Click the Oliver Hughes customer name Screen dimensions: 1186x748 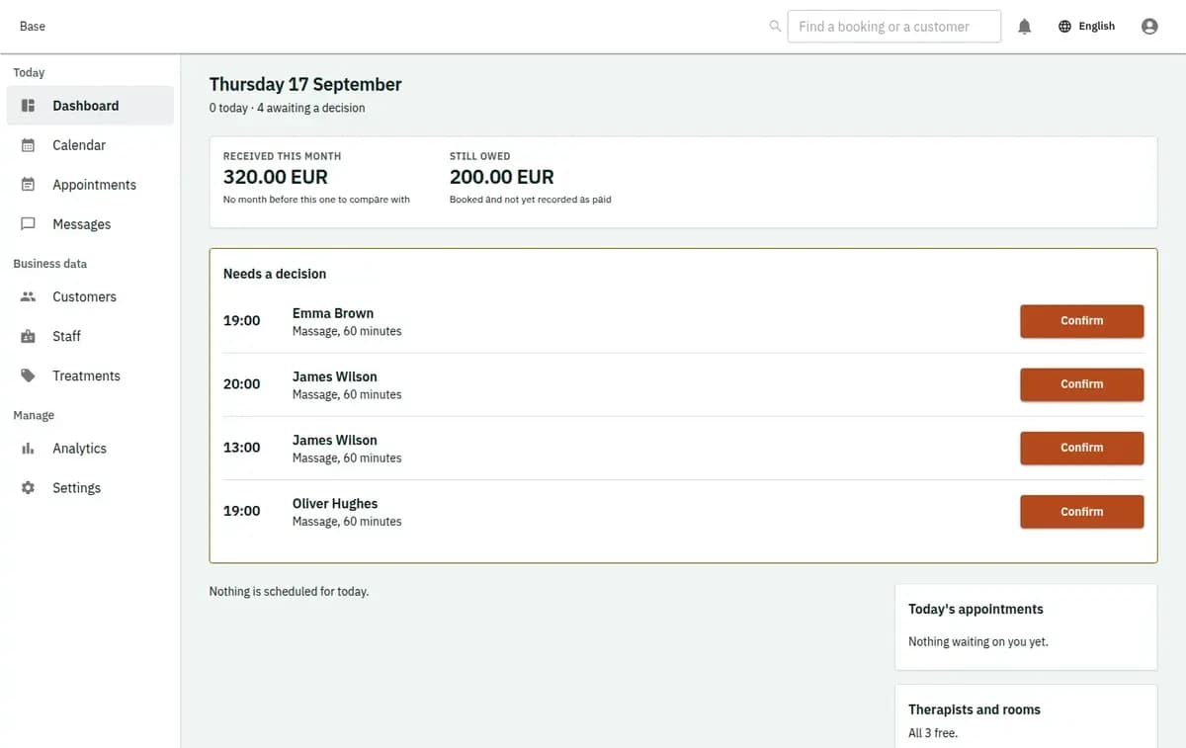point(335,504)
